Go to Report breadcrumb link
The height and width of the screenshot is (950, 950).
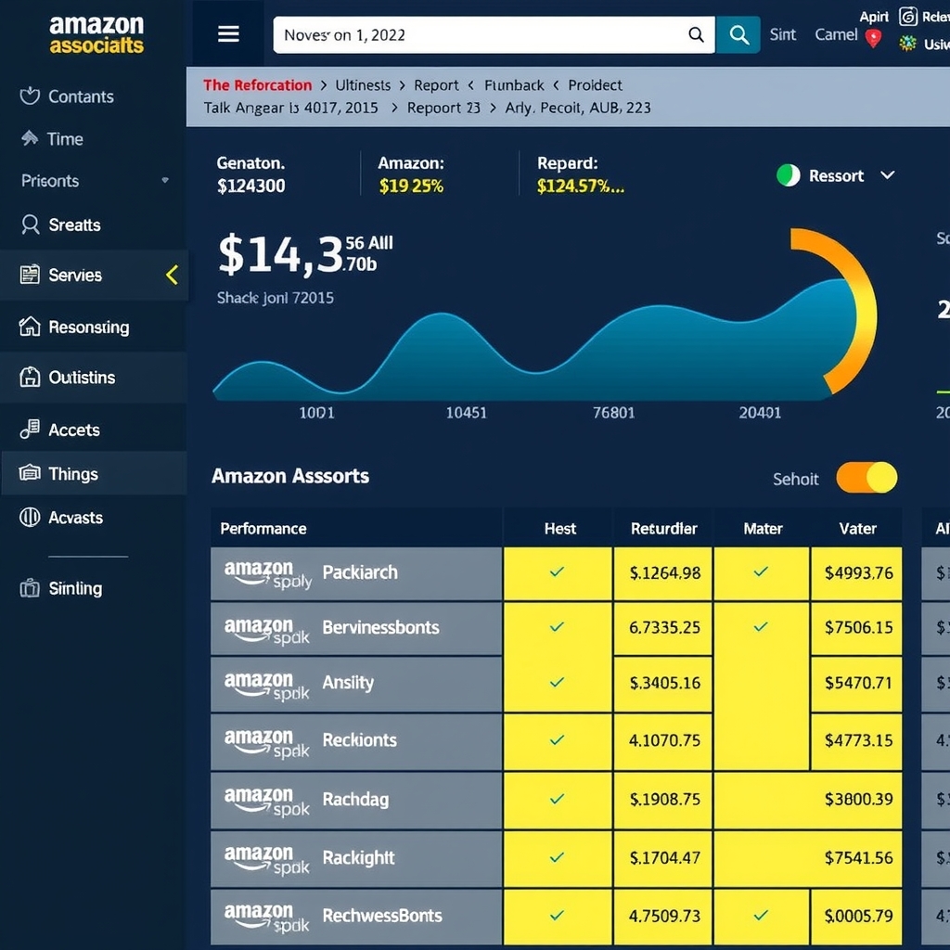pos(436,84)
